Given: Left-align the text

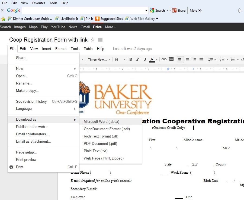Looking at the screenshot, I should pos(180,60).
